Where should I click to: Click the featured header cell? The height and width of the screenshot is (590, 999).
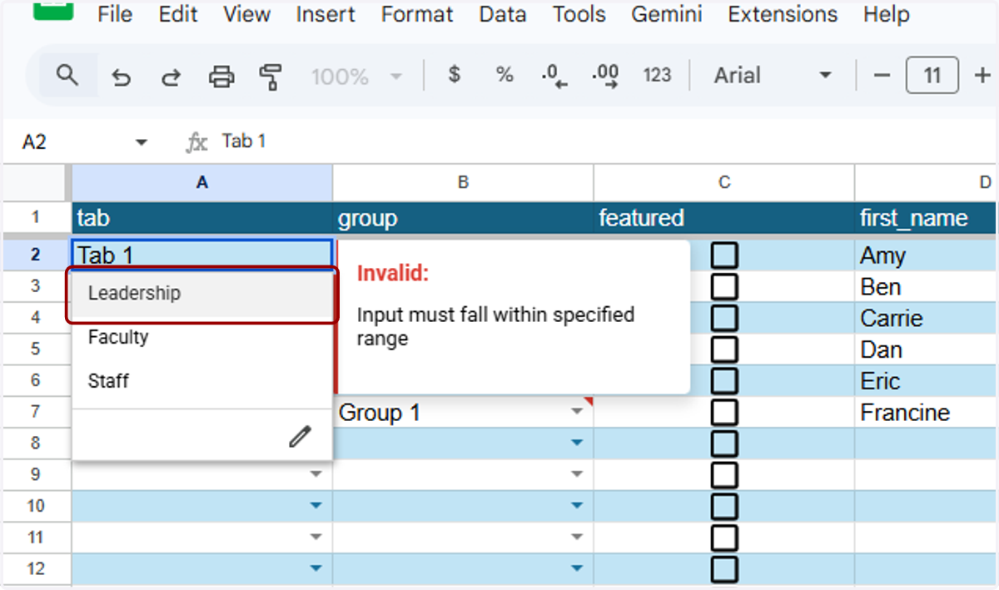click(724, 219)
